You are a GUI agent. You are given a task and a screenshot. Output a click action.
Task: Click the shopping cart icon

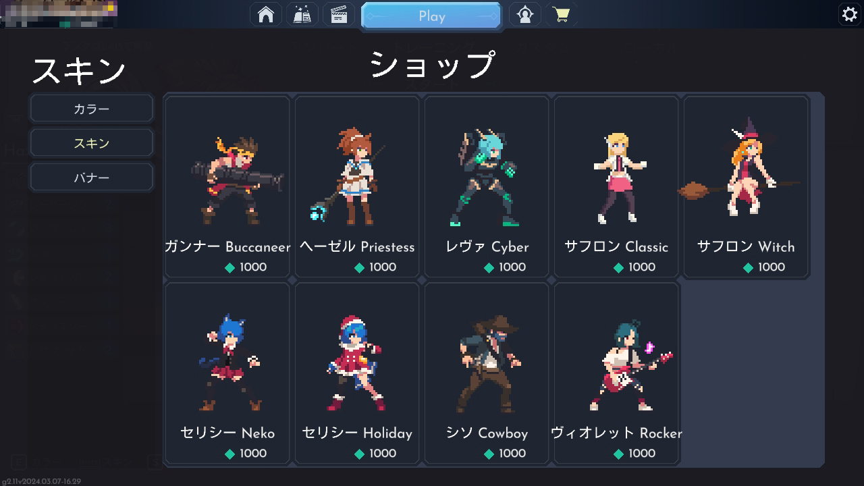coord(561,15)
